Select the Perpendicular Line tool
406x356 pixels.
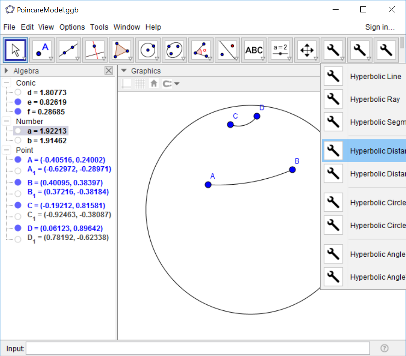[x=94, y=49]
